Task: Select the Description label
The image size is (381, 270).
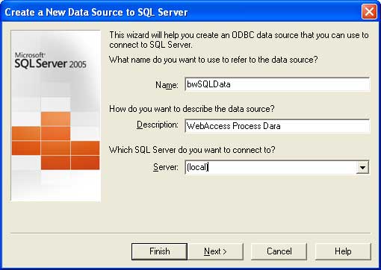Action: (158, 125)
